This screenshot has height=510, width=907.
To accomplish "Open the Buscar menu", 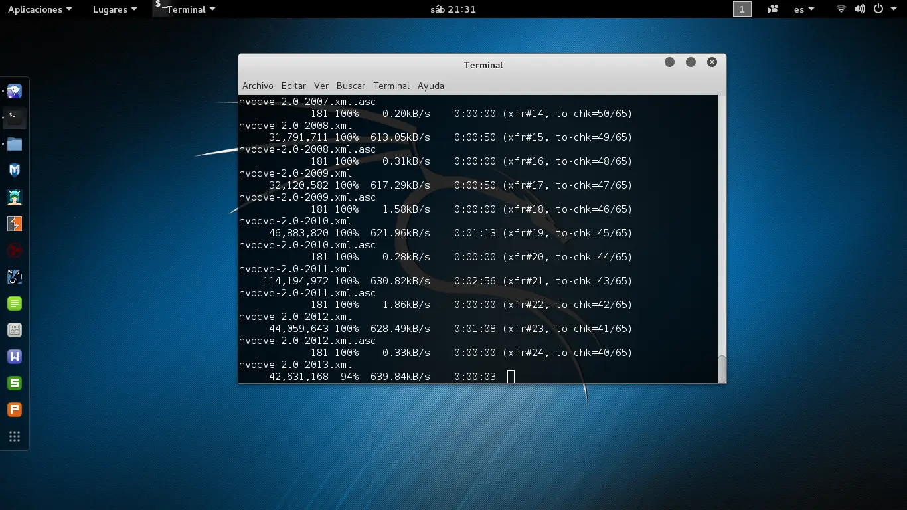I will pyautogui.click(x=351, y=86).
